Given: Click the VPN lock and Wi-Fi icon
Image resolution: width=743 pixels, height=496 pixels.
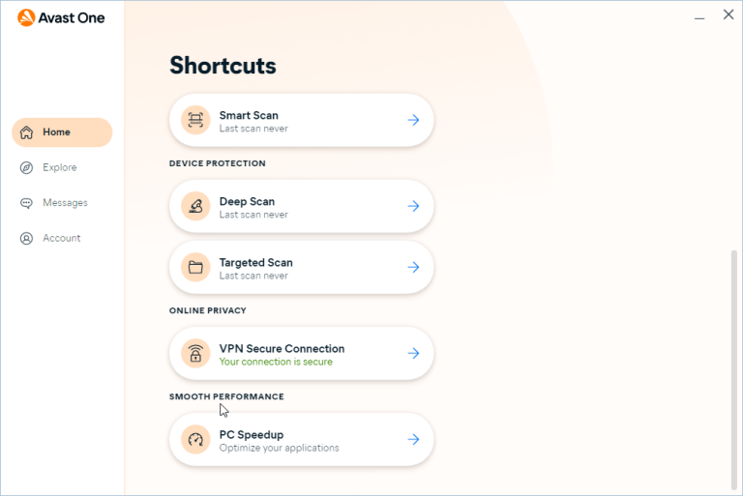Looking at the screenshot, I should coord(195,354).
